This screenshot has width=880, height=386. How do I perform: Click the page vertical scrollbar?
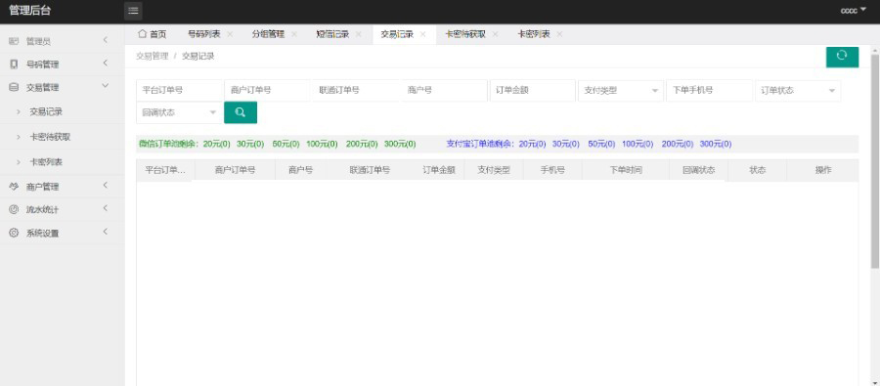coord(875,160)
